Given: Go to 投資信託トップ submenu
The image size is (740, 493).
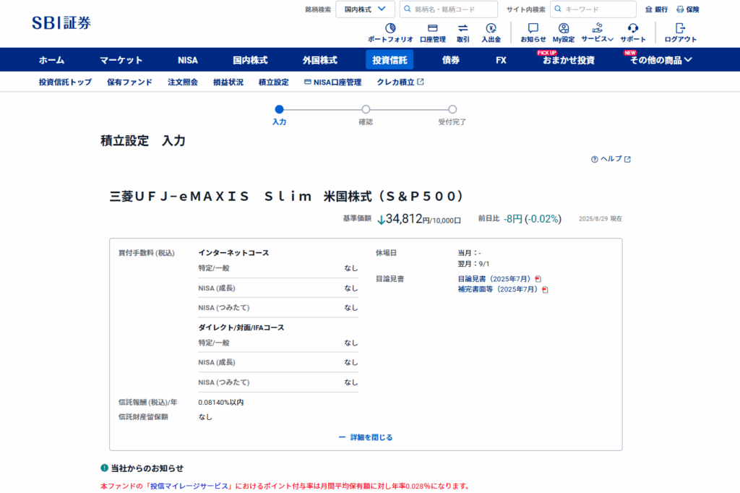Looking at the screenshot, I should click(65, 82).
